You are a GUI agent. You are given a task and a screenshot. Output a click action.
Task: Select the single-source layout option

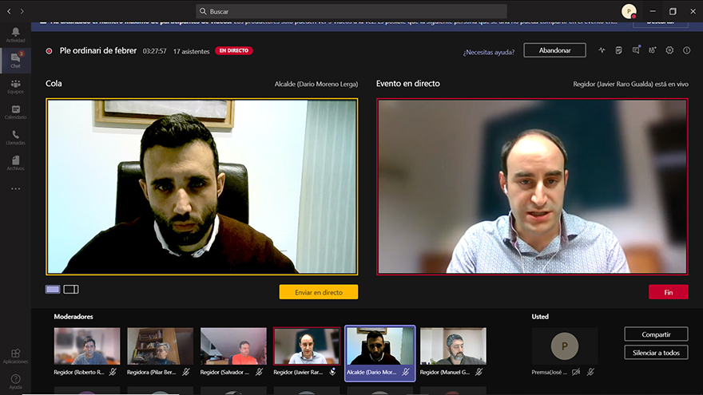(x=53, y=289)
